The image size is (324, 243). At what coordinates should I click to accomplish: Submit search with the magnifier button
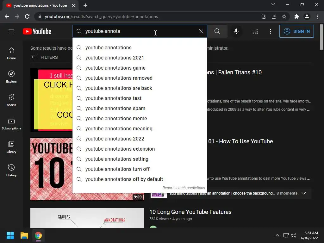pos(217,31)
